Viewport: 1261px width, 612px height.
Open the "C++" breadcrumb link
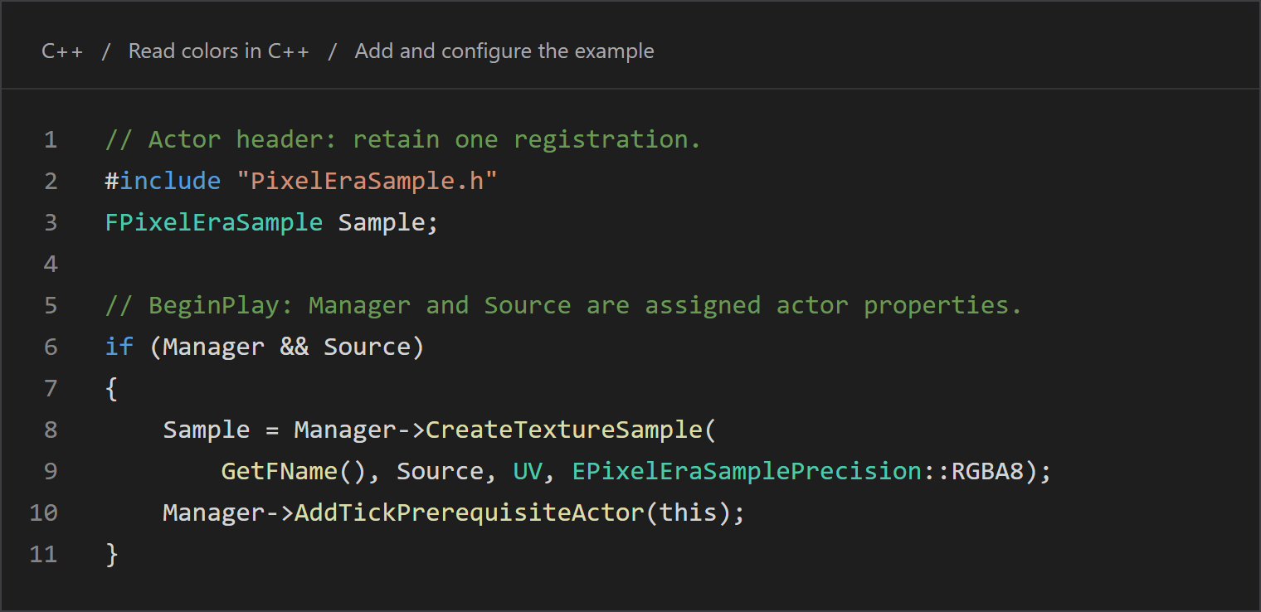(x=62, y=51)
